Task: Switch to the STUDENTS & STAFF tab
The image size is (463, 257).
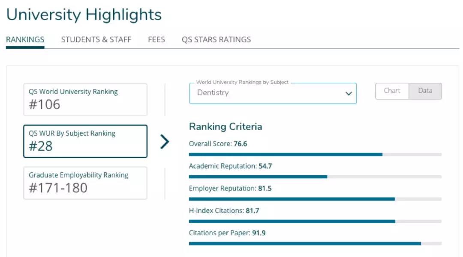Action: coord(96,40)
